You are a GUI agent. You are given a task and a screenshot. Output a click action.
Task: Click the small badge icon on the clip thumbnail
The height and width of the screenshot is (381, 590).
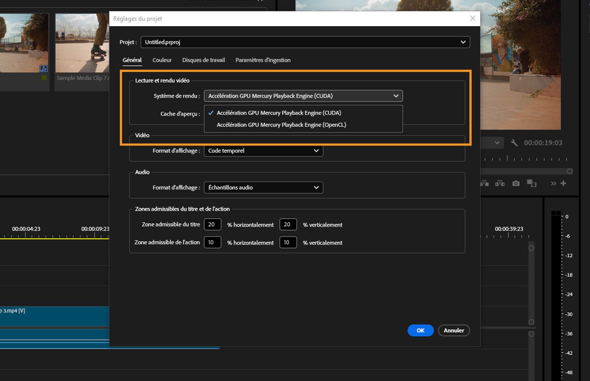pyautogui.click(x=44, y=69)
